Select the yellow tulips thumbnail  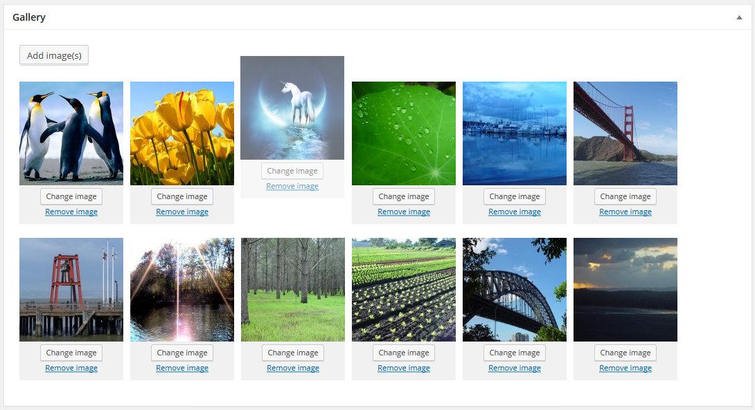pyautogui.click(x=182, y=133)
